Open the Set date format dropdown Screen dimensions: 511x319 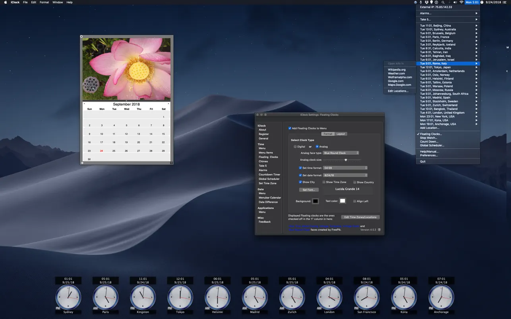345,175
